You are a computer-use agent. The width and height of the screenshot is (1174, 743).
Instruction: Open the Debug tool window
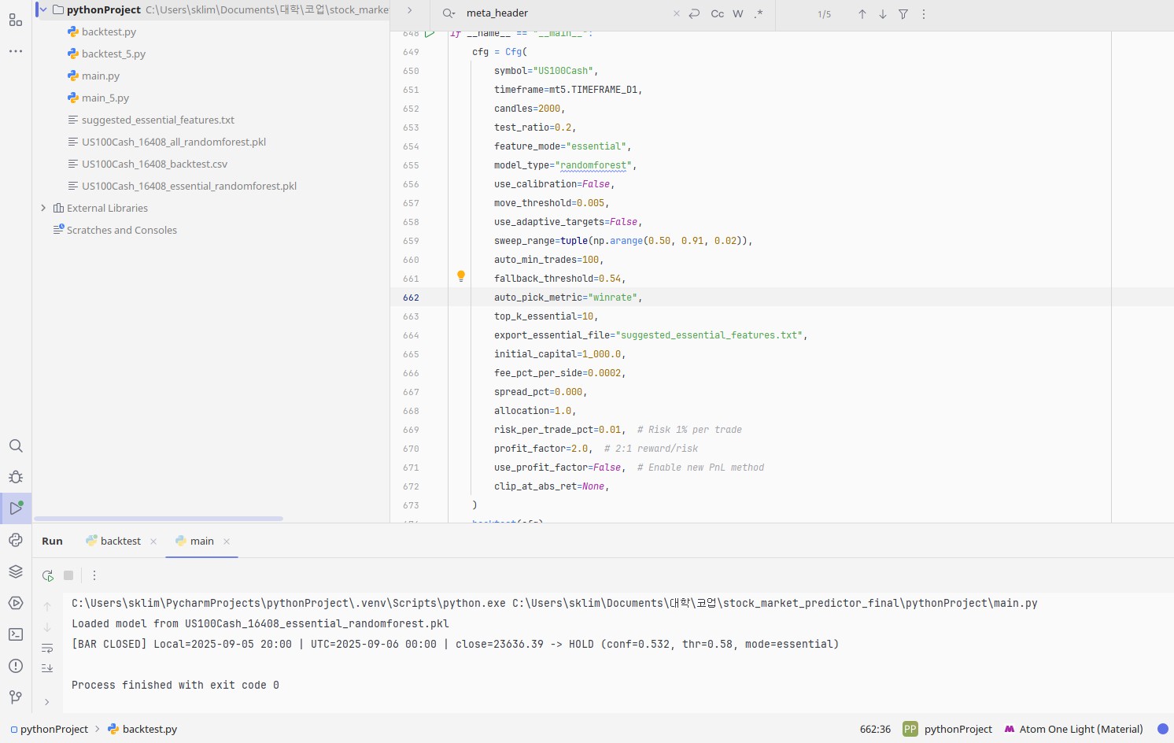pos(16,477)
